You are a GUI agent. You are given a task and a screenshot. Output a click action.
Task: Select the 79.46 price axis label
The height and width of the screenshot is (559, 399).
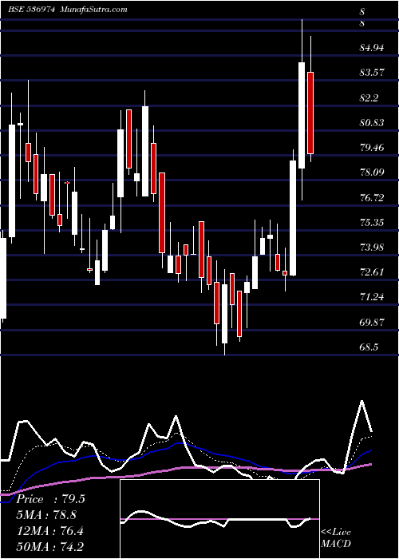[x=372, y=148]
